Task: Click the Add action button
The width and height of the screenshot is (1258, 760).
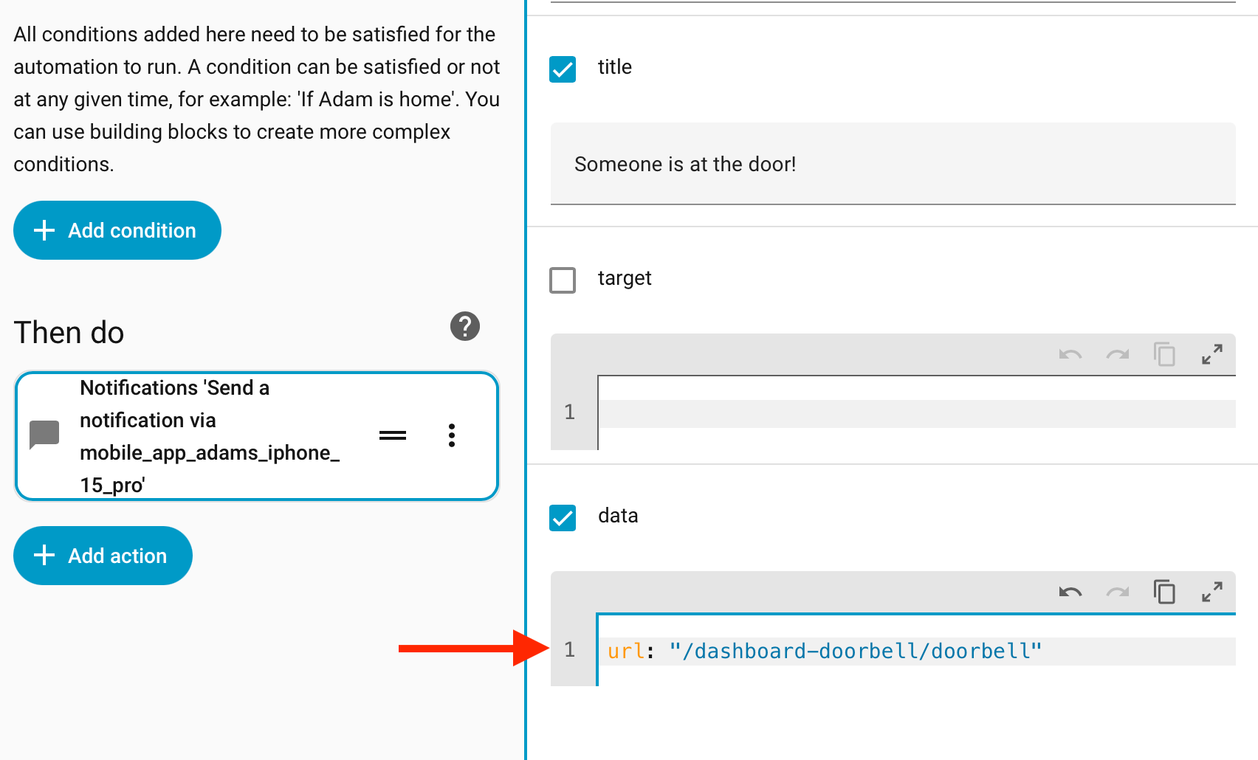Action: 103,556
